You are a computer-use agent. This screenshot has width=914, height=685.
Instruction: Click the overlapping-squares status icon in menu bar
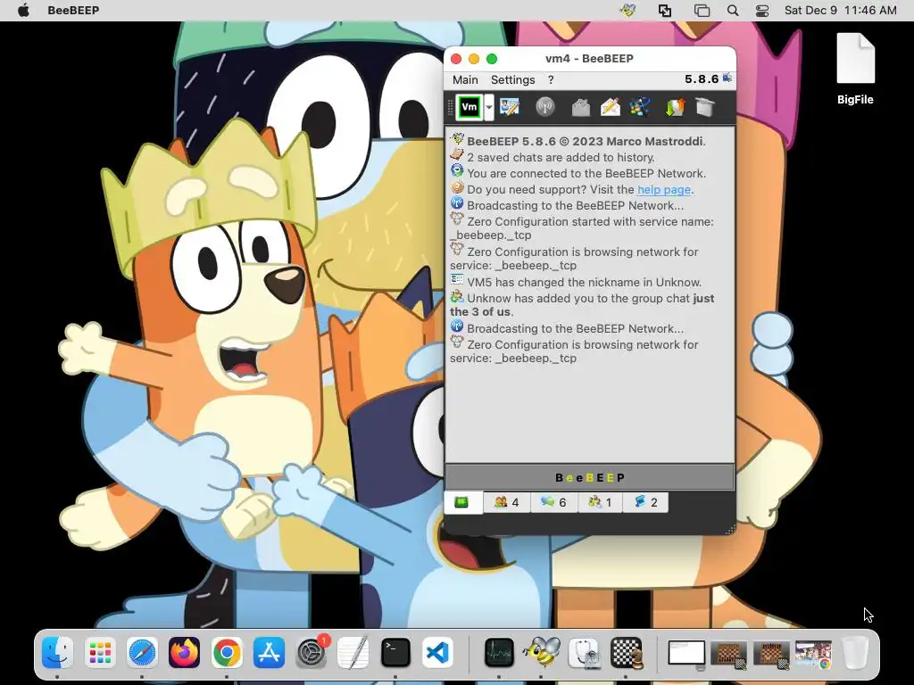(664, 11)
